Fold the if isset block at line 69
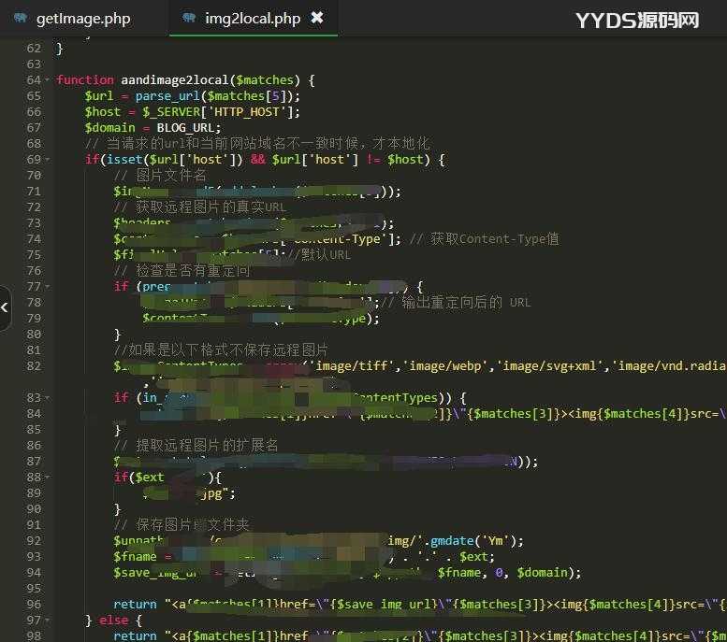 click(x=47, y=160)
